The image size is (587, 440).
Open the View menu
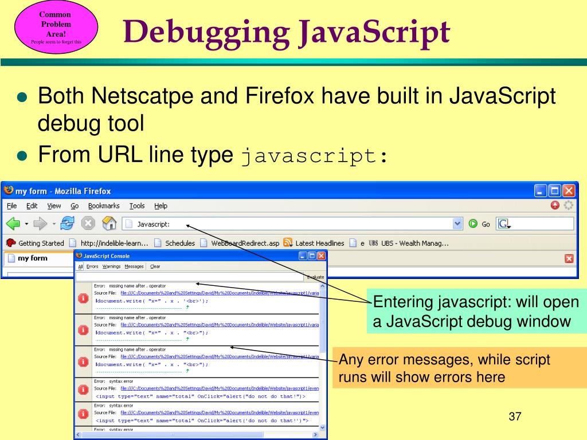click(54, 206)
